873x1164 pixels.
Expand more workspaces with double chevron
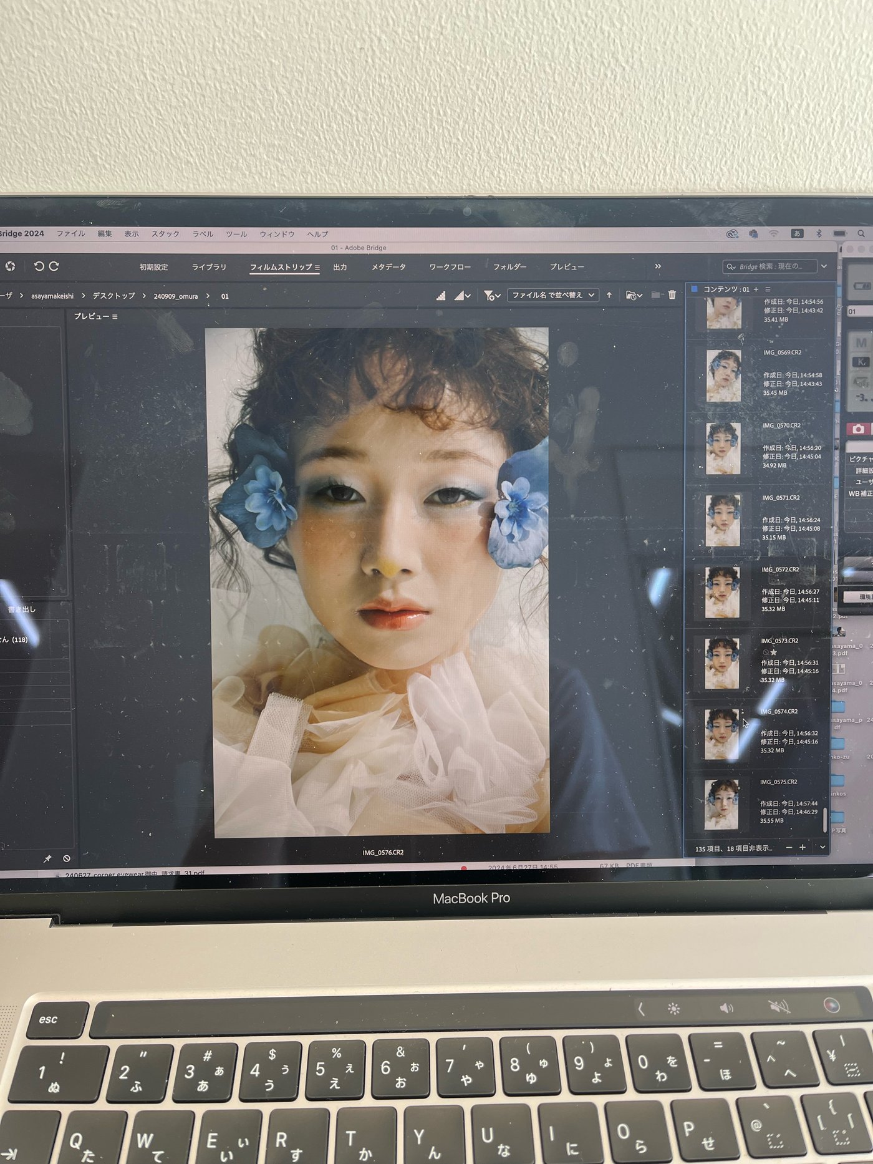tap(658, 266)
